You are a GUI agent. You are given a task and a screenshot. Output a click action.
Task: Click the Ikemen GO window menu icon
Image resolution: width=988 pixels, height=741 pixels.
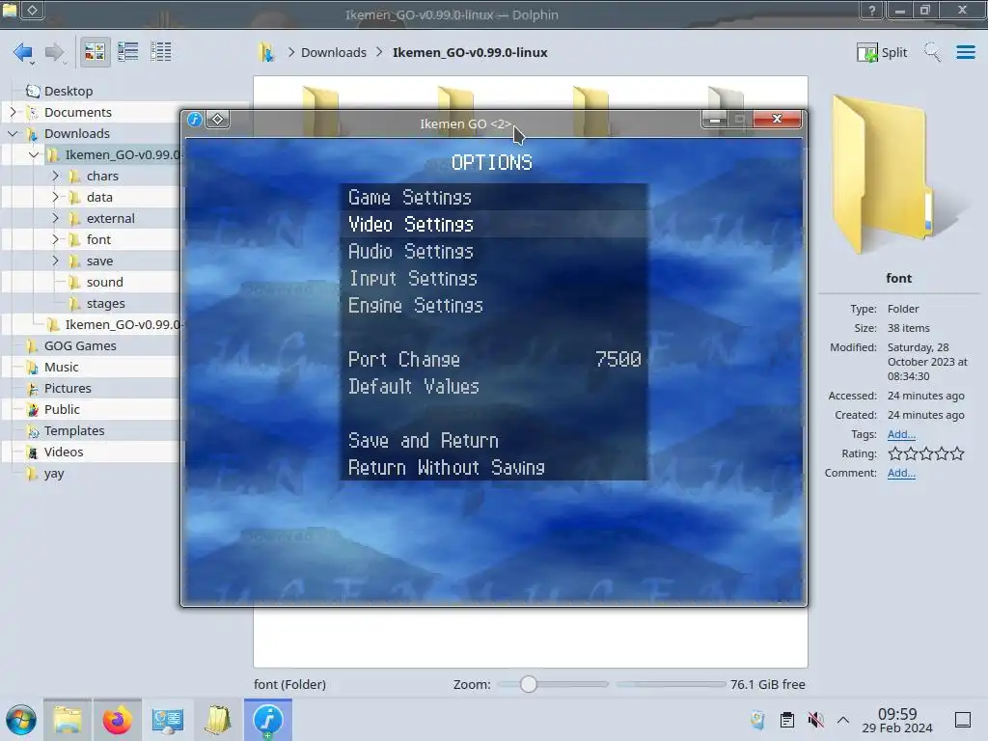[x=195, y=119]
